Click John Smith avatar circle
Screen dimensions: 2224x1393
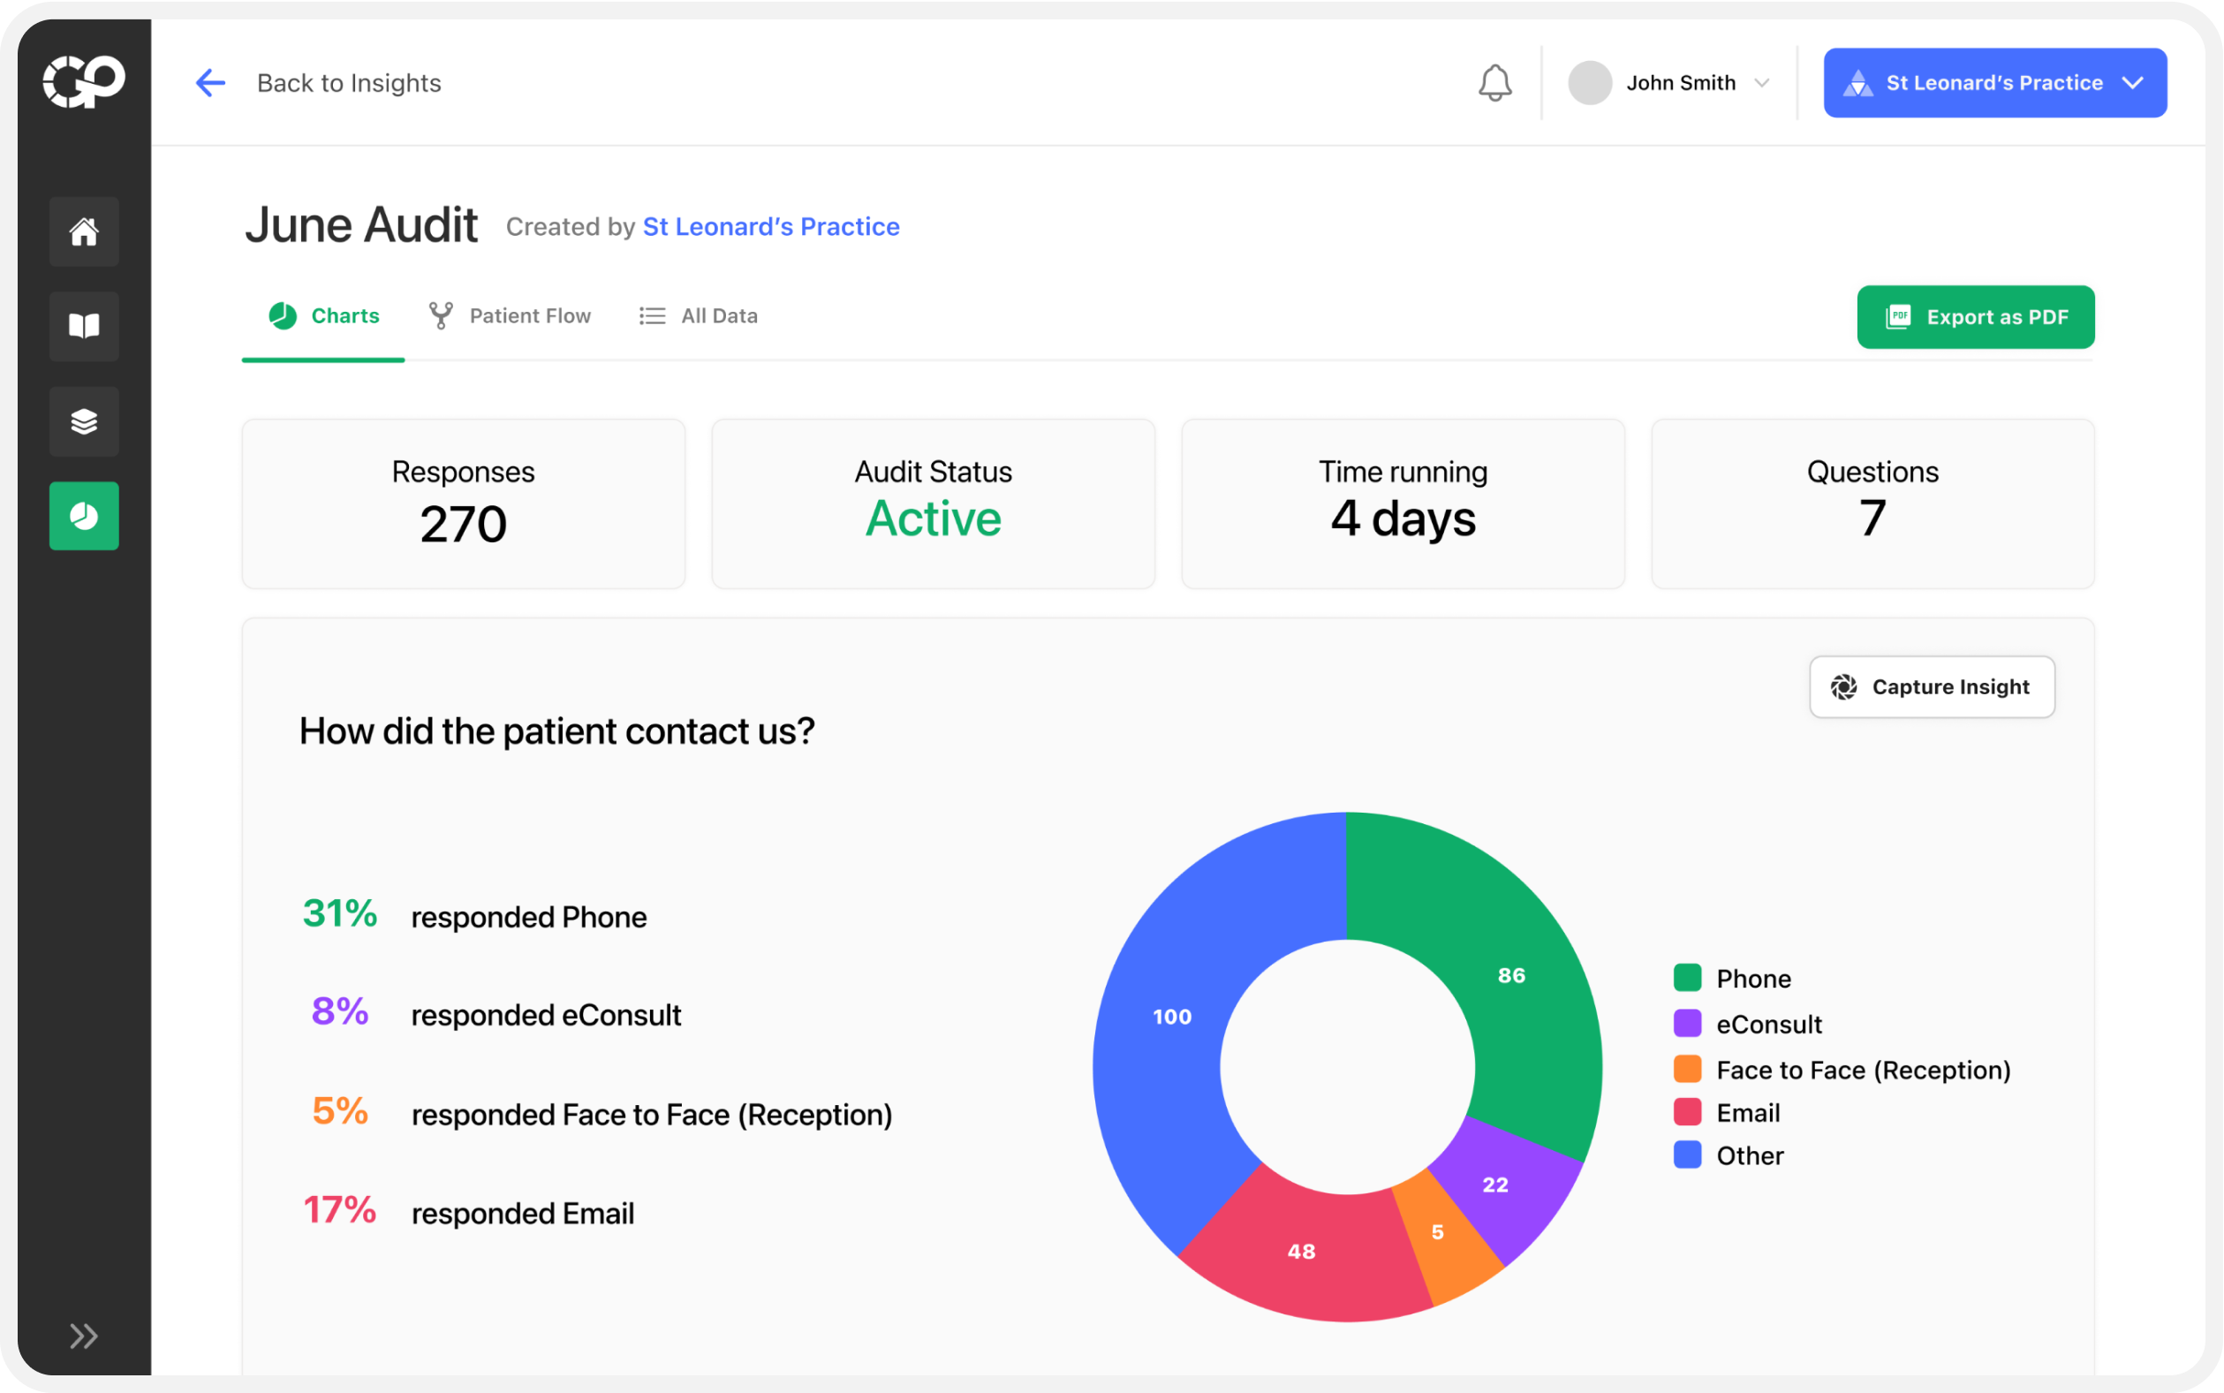click(x=1590, y=83)
